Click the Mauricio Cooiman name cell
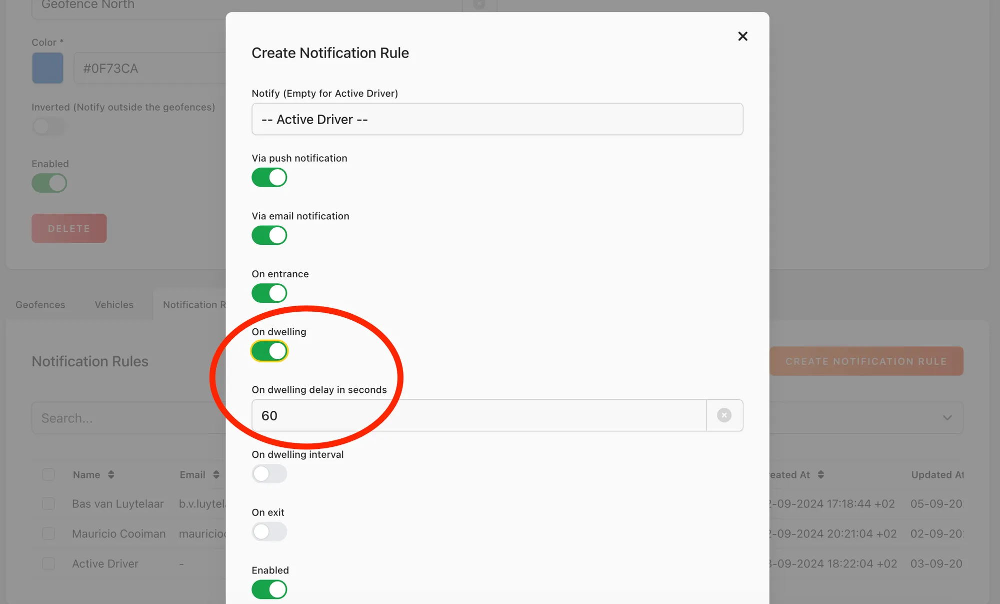This screenshot has height=604, width=1000. point(119,534)
